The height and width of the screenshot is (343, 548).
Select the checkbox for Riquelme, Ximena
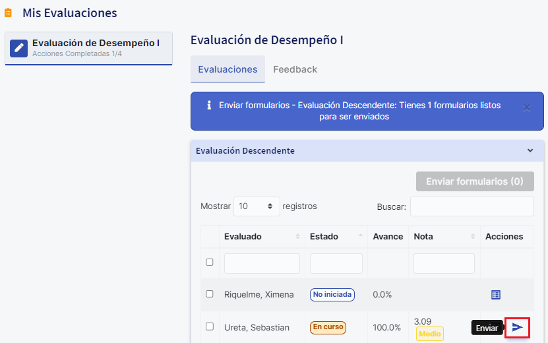pyautogui.click(x=210, y=294)
